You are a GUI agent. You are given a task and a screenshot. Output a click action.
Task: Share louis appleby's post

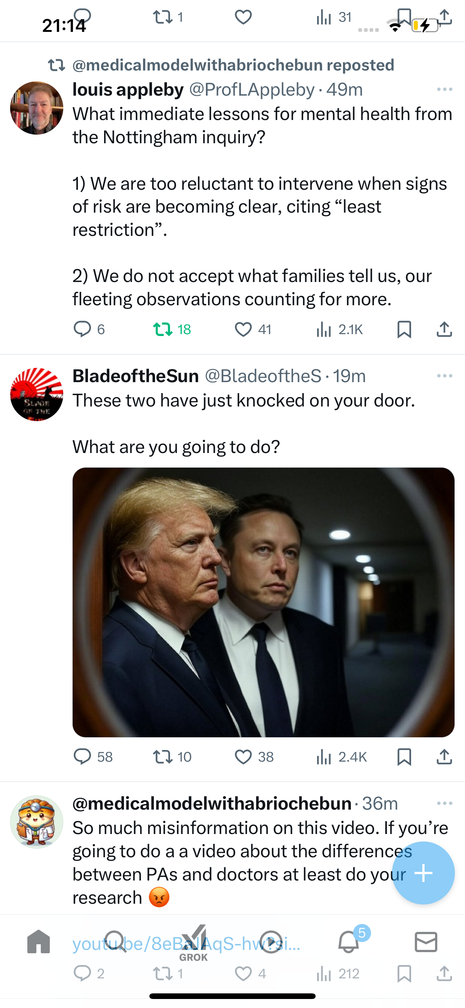click(444, 329)
